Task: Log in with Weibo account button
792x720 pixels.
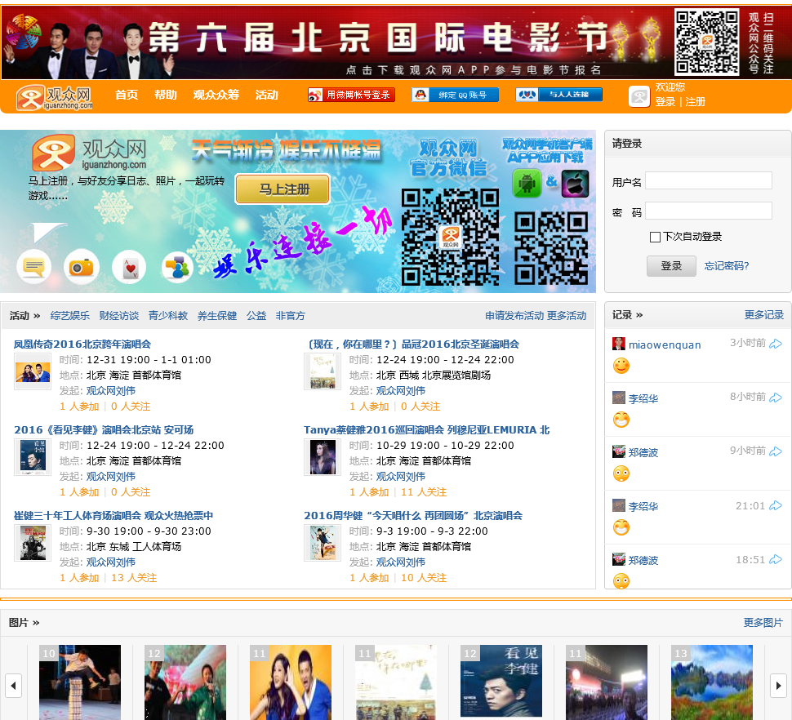Action: pyautogui.click(x=352, y=95)
